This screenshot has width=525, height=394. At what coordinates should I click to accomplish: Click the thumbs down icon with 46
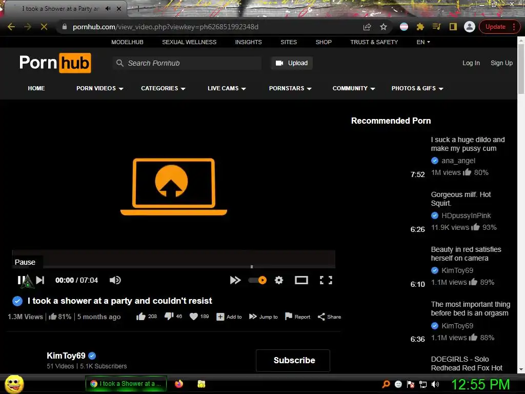tap(169, 316)
